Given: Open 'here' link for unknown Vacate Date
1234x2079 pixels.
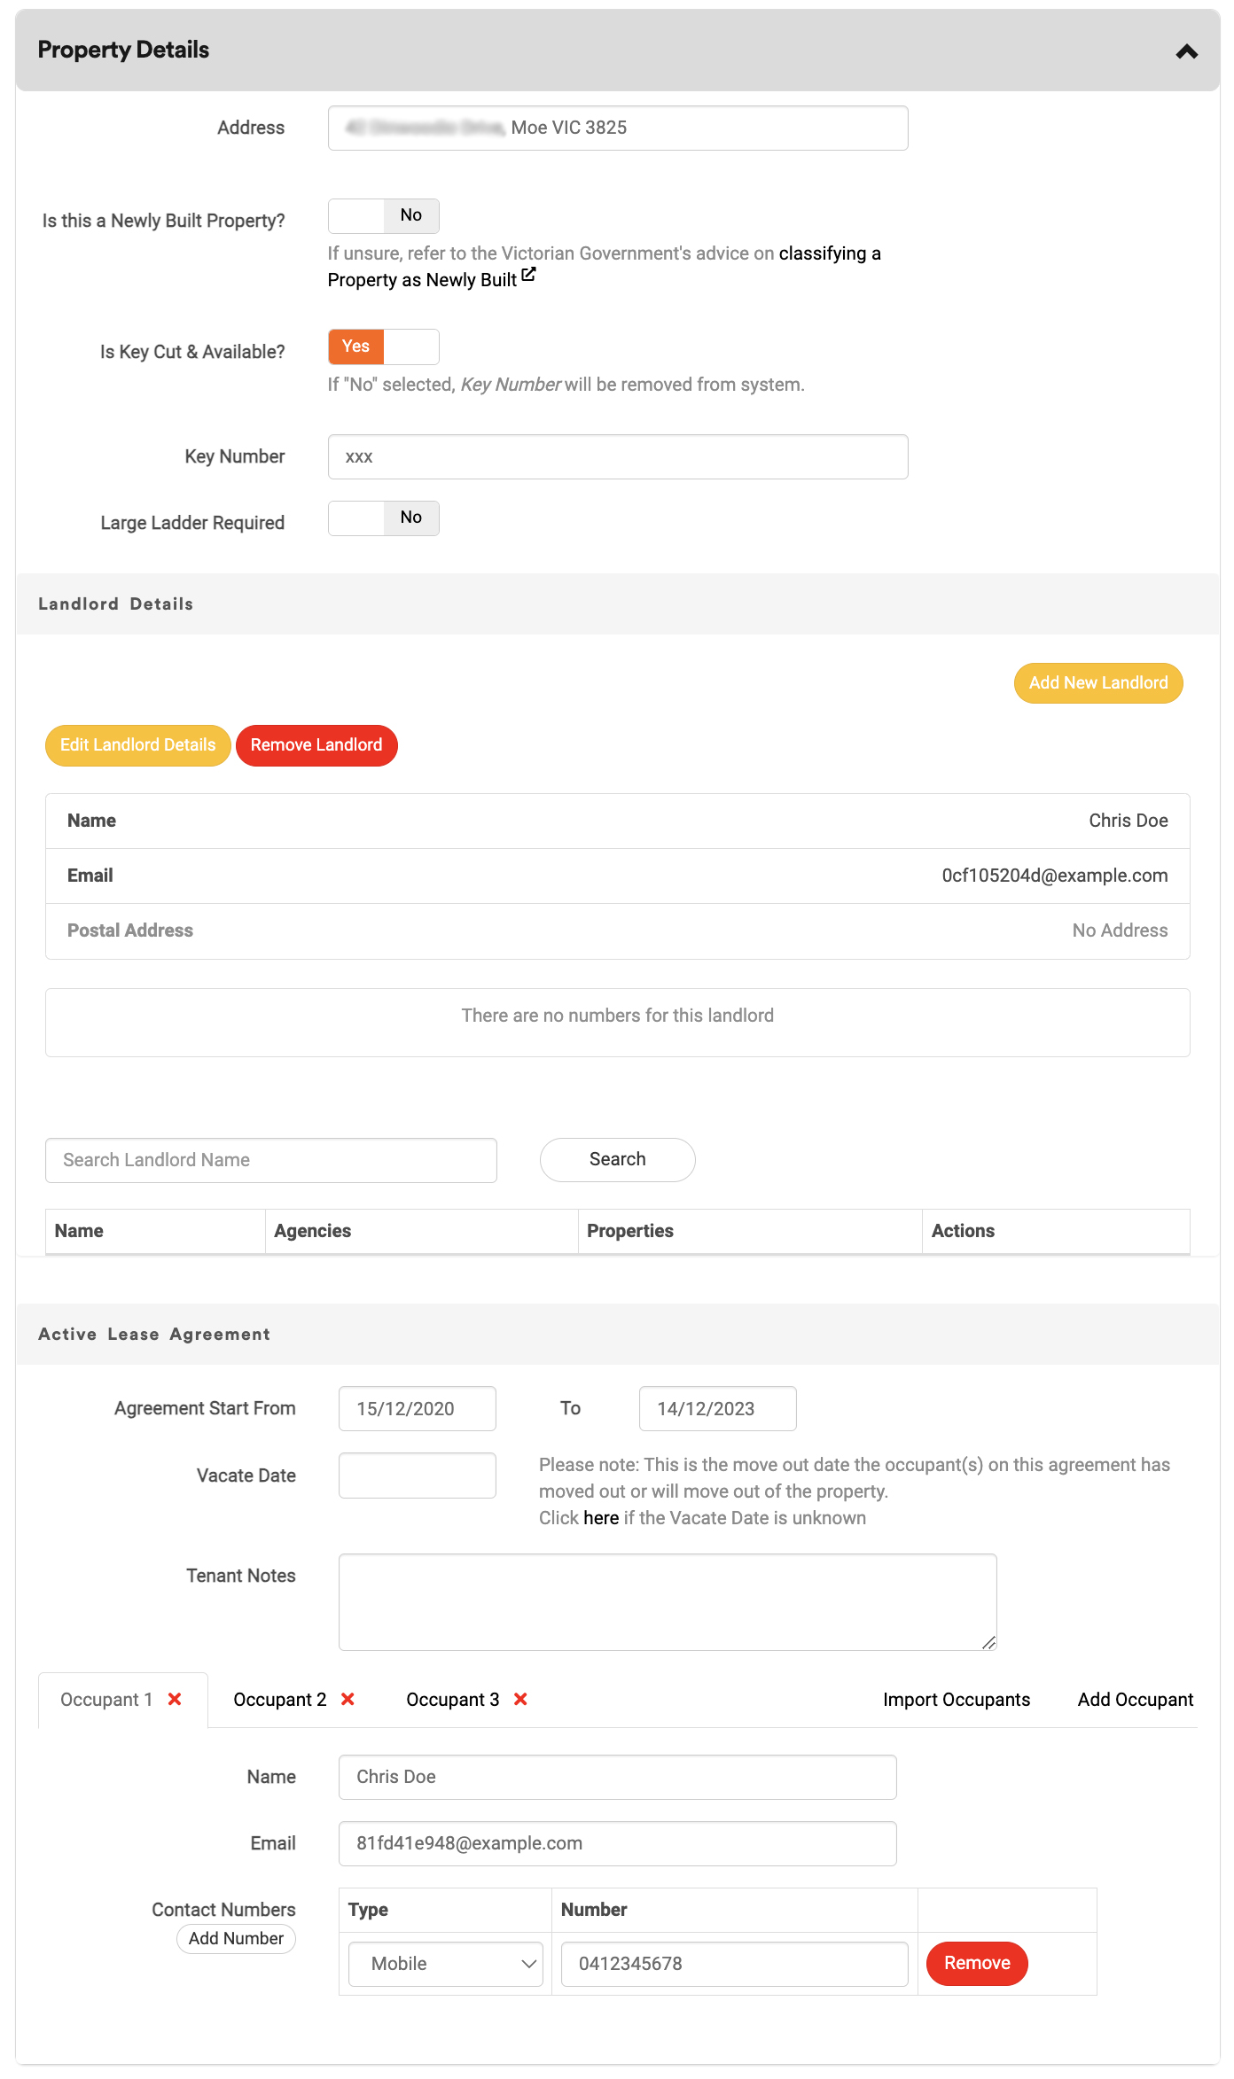Looking at the screenshot, I should (600, 1518).
